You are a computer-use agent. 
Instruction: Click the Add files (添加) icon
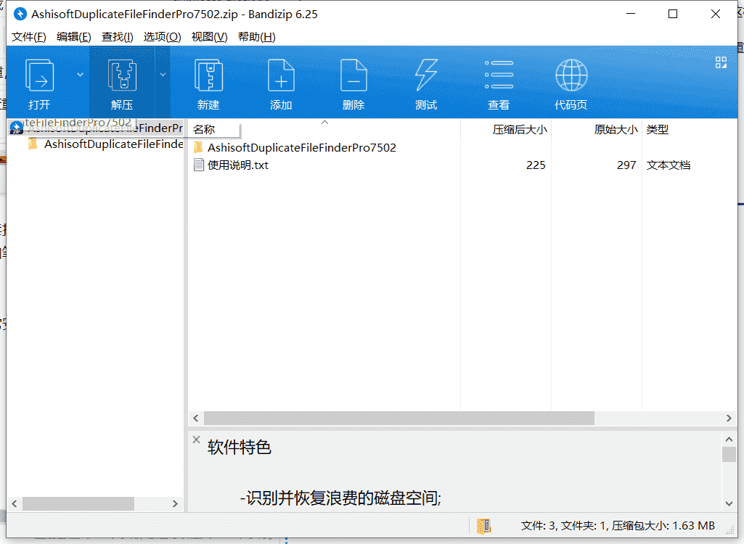(281, 75)
